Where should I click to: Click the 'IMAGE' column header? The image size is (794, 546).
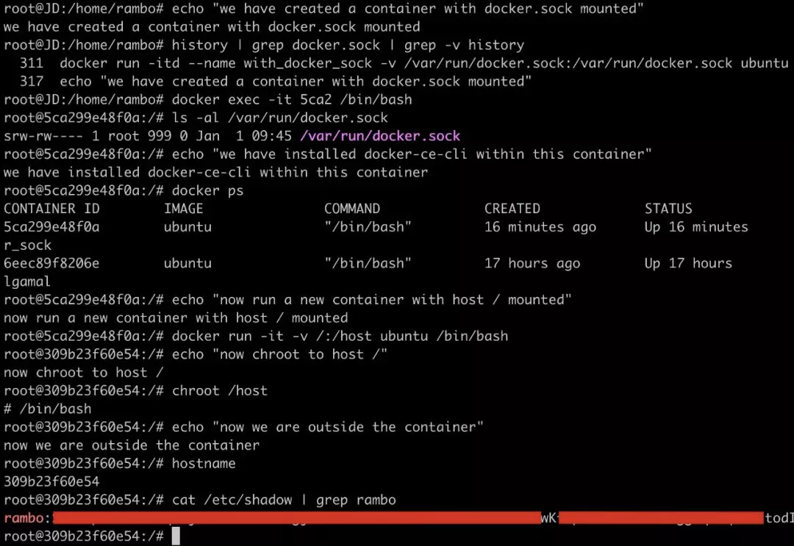[183, 209]
